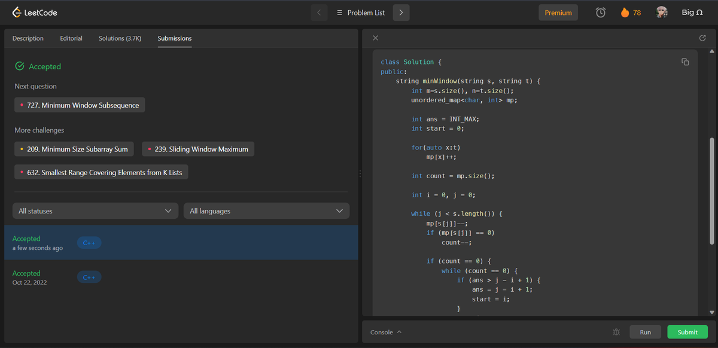
Task: Click the LeetCode logo
Action: click(35, 13)
